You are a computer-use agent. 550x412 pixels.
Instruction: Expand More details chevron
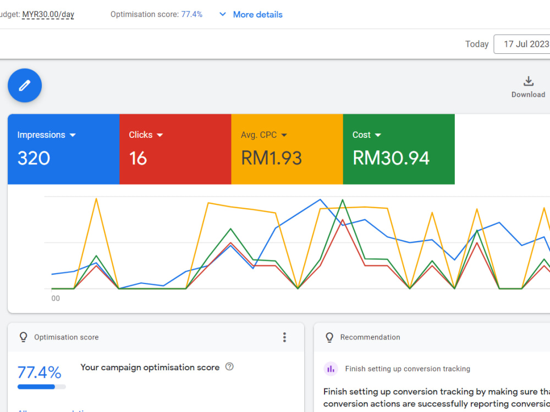pyautogui.click(x=222, y=14)
